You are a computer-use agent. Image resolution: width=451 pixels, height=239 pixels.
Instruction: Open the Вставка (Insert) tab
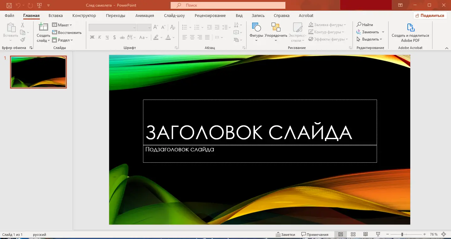56,15
